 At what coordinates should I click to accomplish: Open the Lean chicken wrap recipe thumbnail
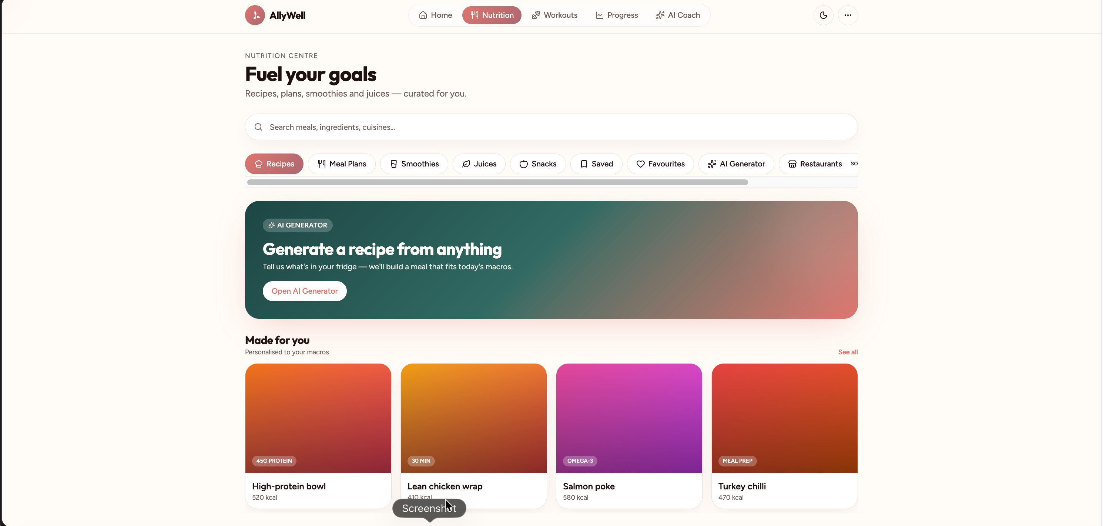473,418
